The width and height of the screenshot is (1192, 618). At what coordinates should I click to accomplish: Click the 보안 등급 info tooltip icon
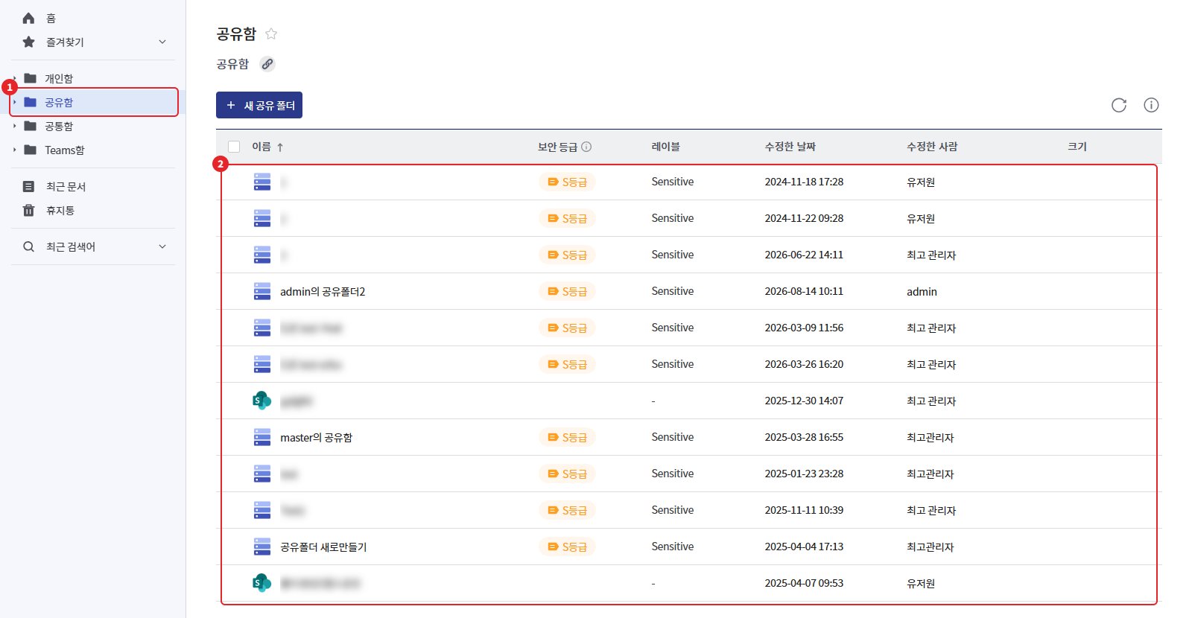[x=586, y=147]
